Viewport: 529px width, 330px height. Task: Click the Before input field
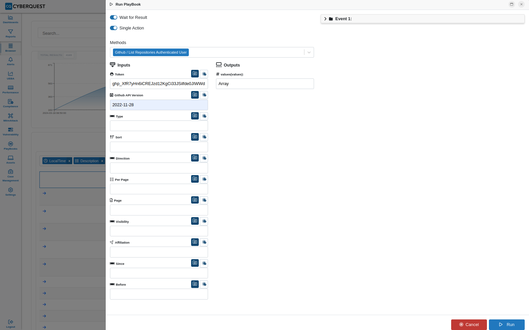tap(159, 294)
